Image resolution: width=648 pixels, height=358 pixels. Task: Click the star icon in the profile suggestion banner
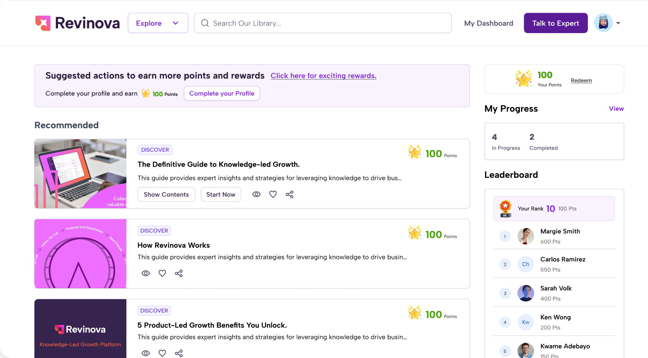pyautogui.click(x=146, y=93)
